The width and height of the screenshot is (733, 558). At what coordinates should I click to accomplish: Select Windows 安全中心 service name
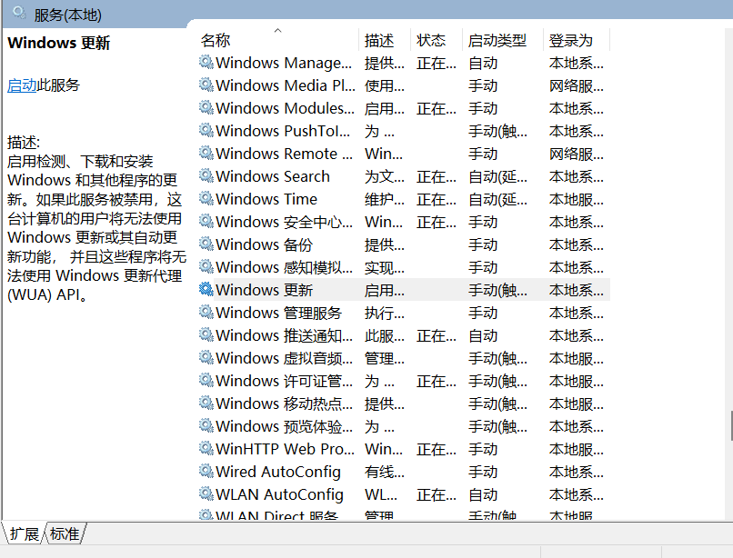tap(285, 222)
